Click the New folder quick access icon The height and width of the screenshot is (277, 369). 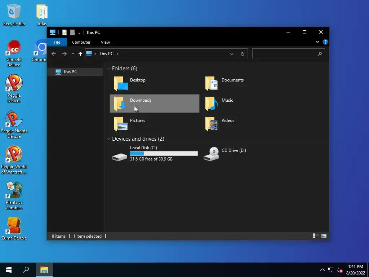[72, 32]
